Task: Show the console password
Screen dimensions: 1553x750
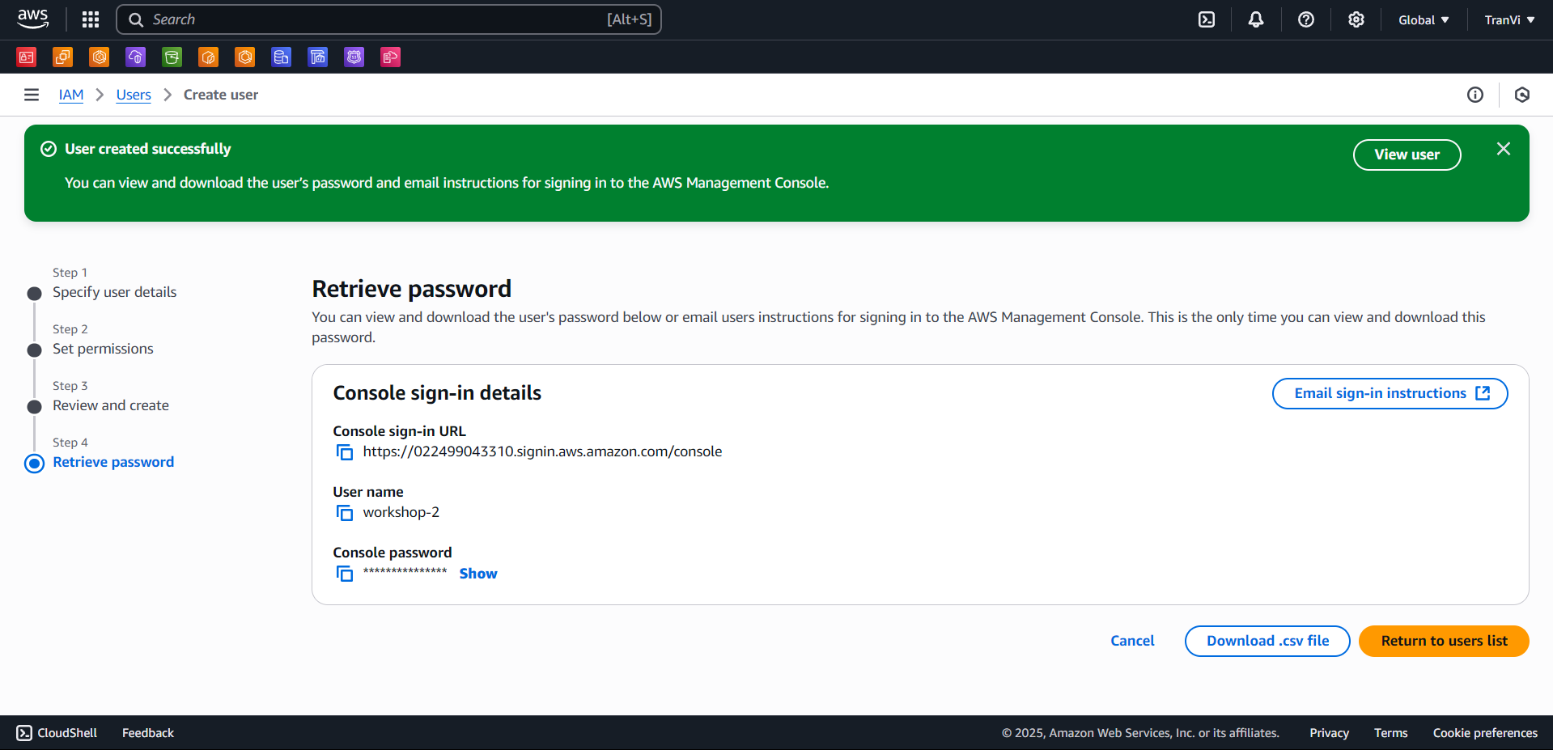Action: click(477, 573)
